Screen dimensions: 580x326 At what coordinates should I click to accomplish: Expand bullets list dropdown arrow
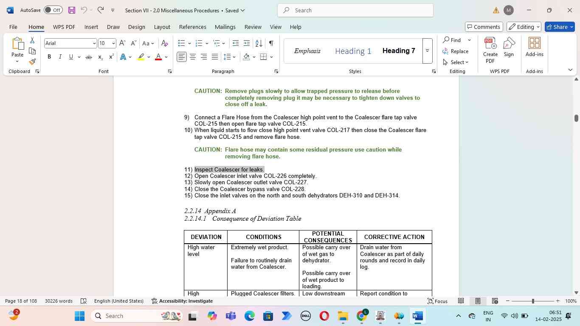click(x=189, y=43)
